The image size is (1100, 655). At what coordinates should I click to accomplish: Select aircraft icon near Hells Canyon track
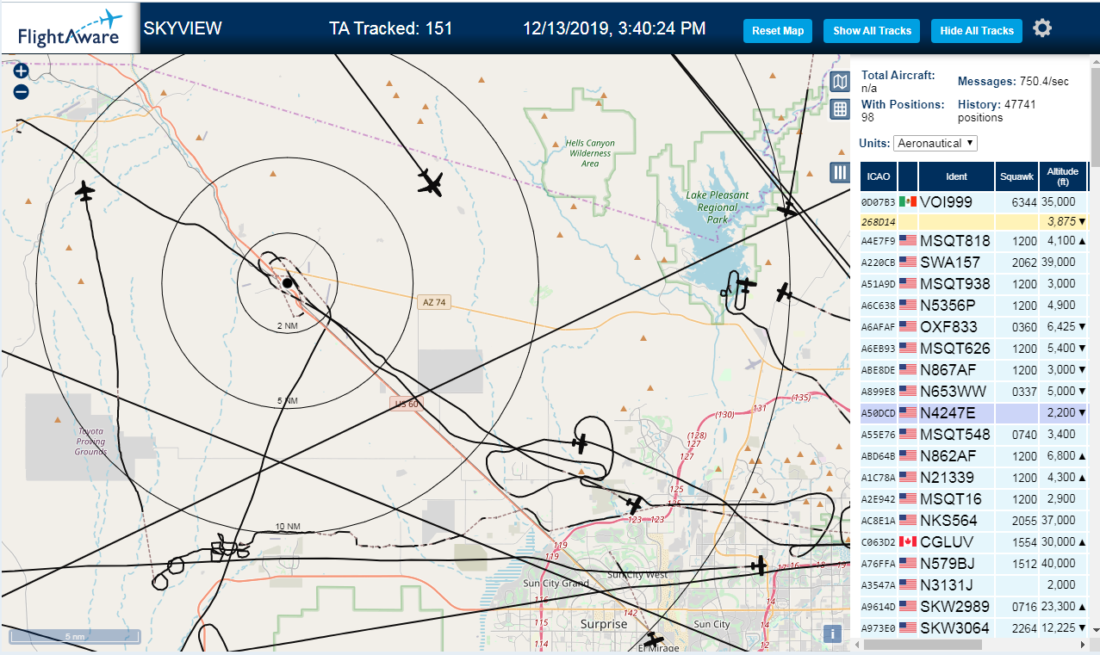tap(430, 182)
